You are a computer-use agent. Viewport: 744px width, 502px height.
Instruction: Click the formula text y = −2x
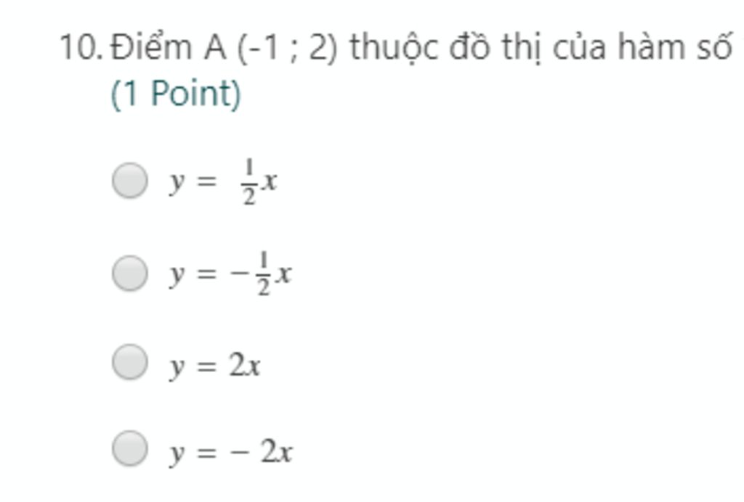coord(231,453)
